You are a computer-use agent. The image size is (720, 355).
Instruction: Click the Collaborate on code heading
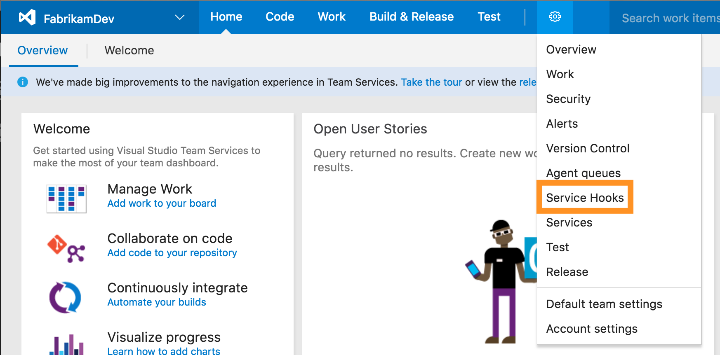coord(170,238)
